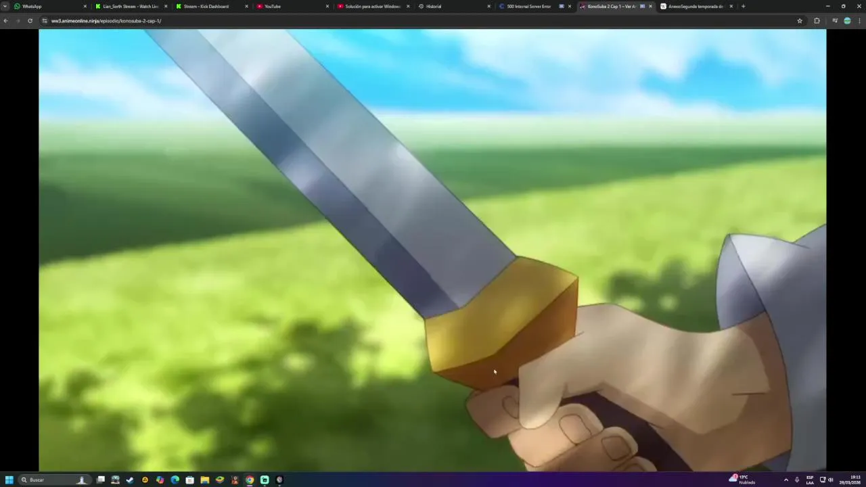This screenshot has height=487, width=866.
Task: Open the green app icon right of Chrome on the taskbar
Action: click(x=265, y=480)
